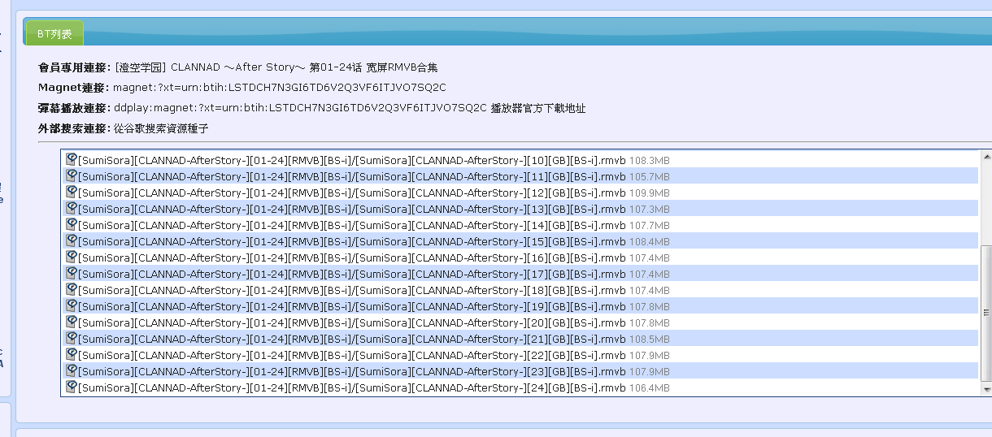Viewport: 992px width, 437px height.
Task: Click file icon for episode [23] rmvb
Action: click(x=71, y=370)
